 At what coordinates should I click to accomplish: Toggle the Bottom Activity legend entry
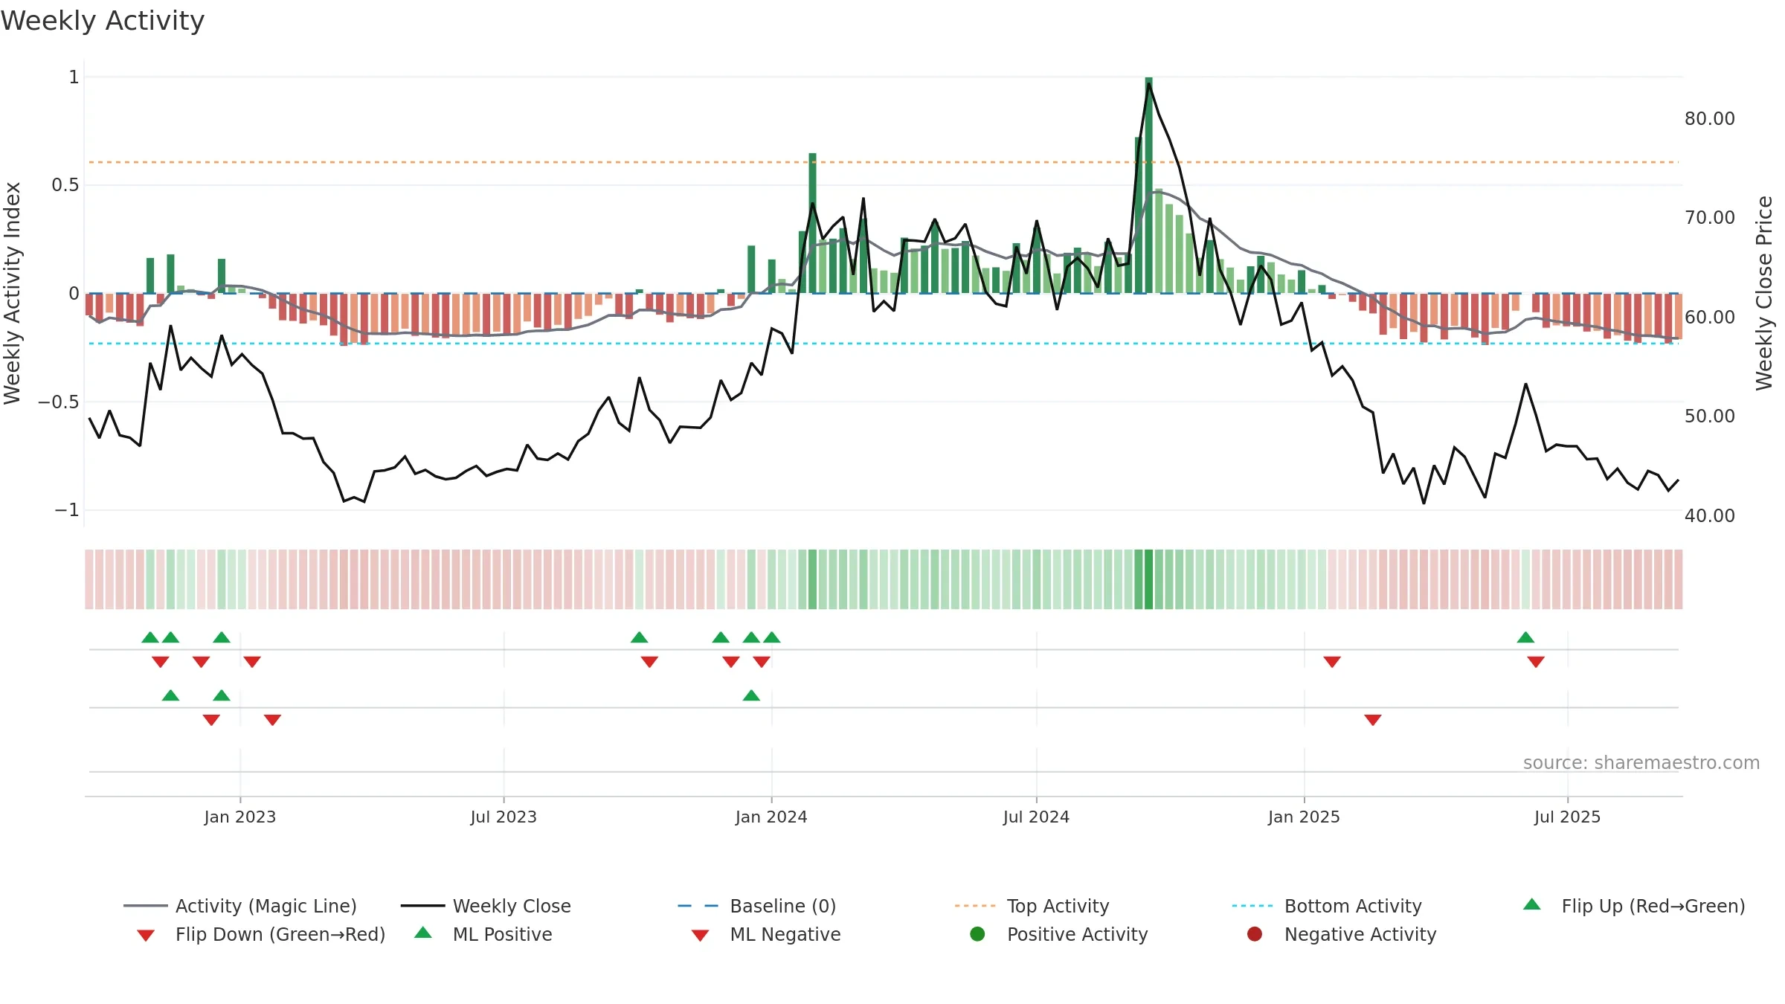tap(1327, 906)
